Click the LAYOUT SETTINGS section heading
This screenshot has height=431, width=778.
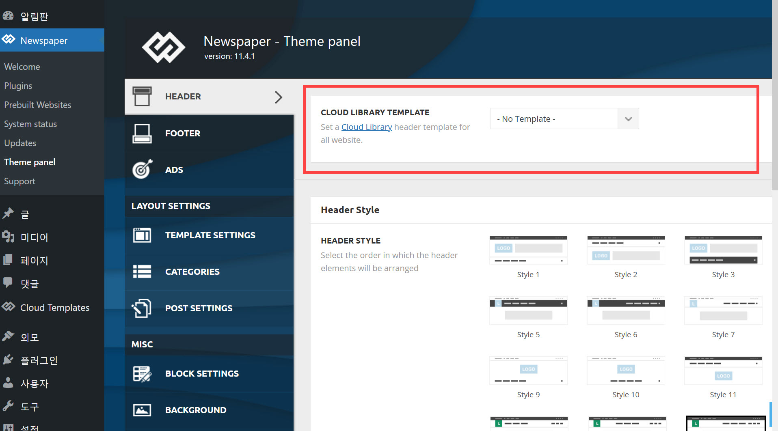click(x=171, y=206)
